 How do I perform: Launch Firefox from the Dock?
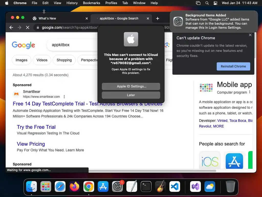point(74,186)
